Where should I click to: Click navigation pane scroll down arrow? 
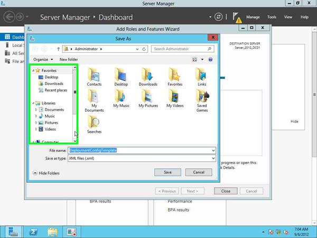(x=75, y=141)
